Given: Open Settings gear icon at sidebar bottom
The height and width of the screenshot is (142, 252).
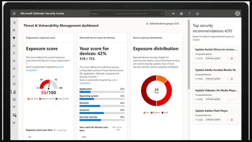Looking at the screenshot, I should tap(14, 123).
